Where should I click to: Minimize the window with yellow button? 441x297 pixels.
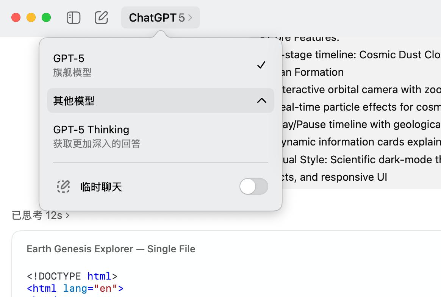pyautogui.click(x=31, y=18)
